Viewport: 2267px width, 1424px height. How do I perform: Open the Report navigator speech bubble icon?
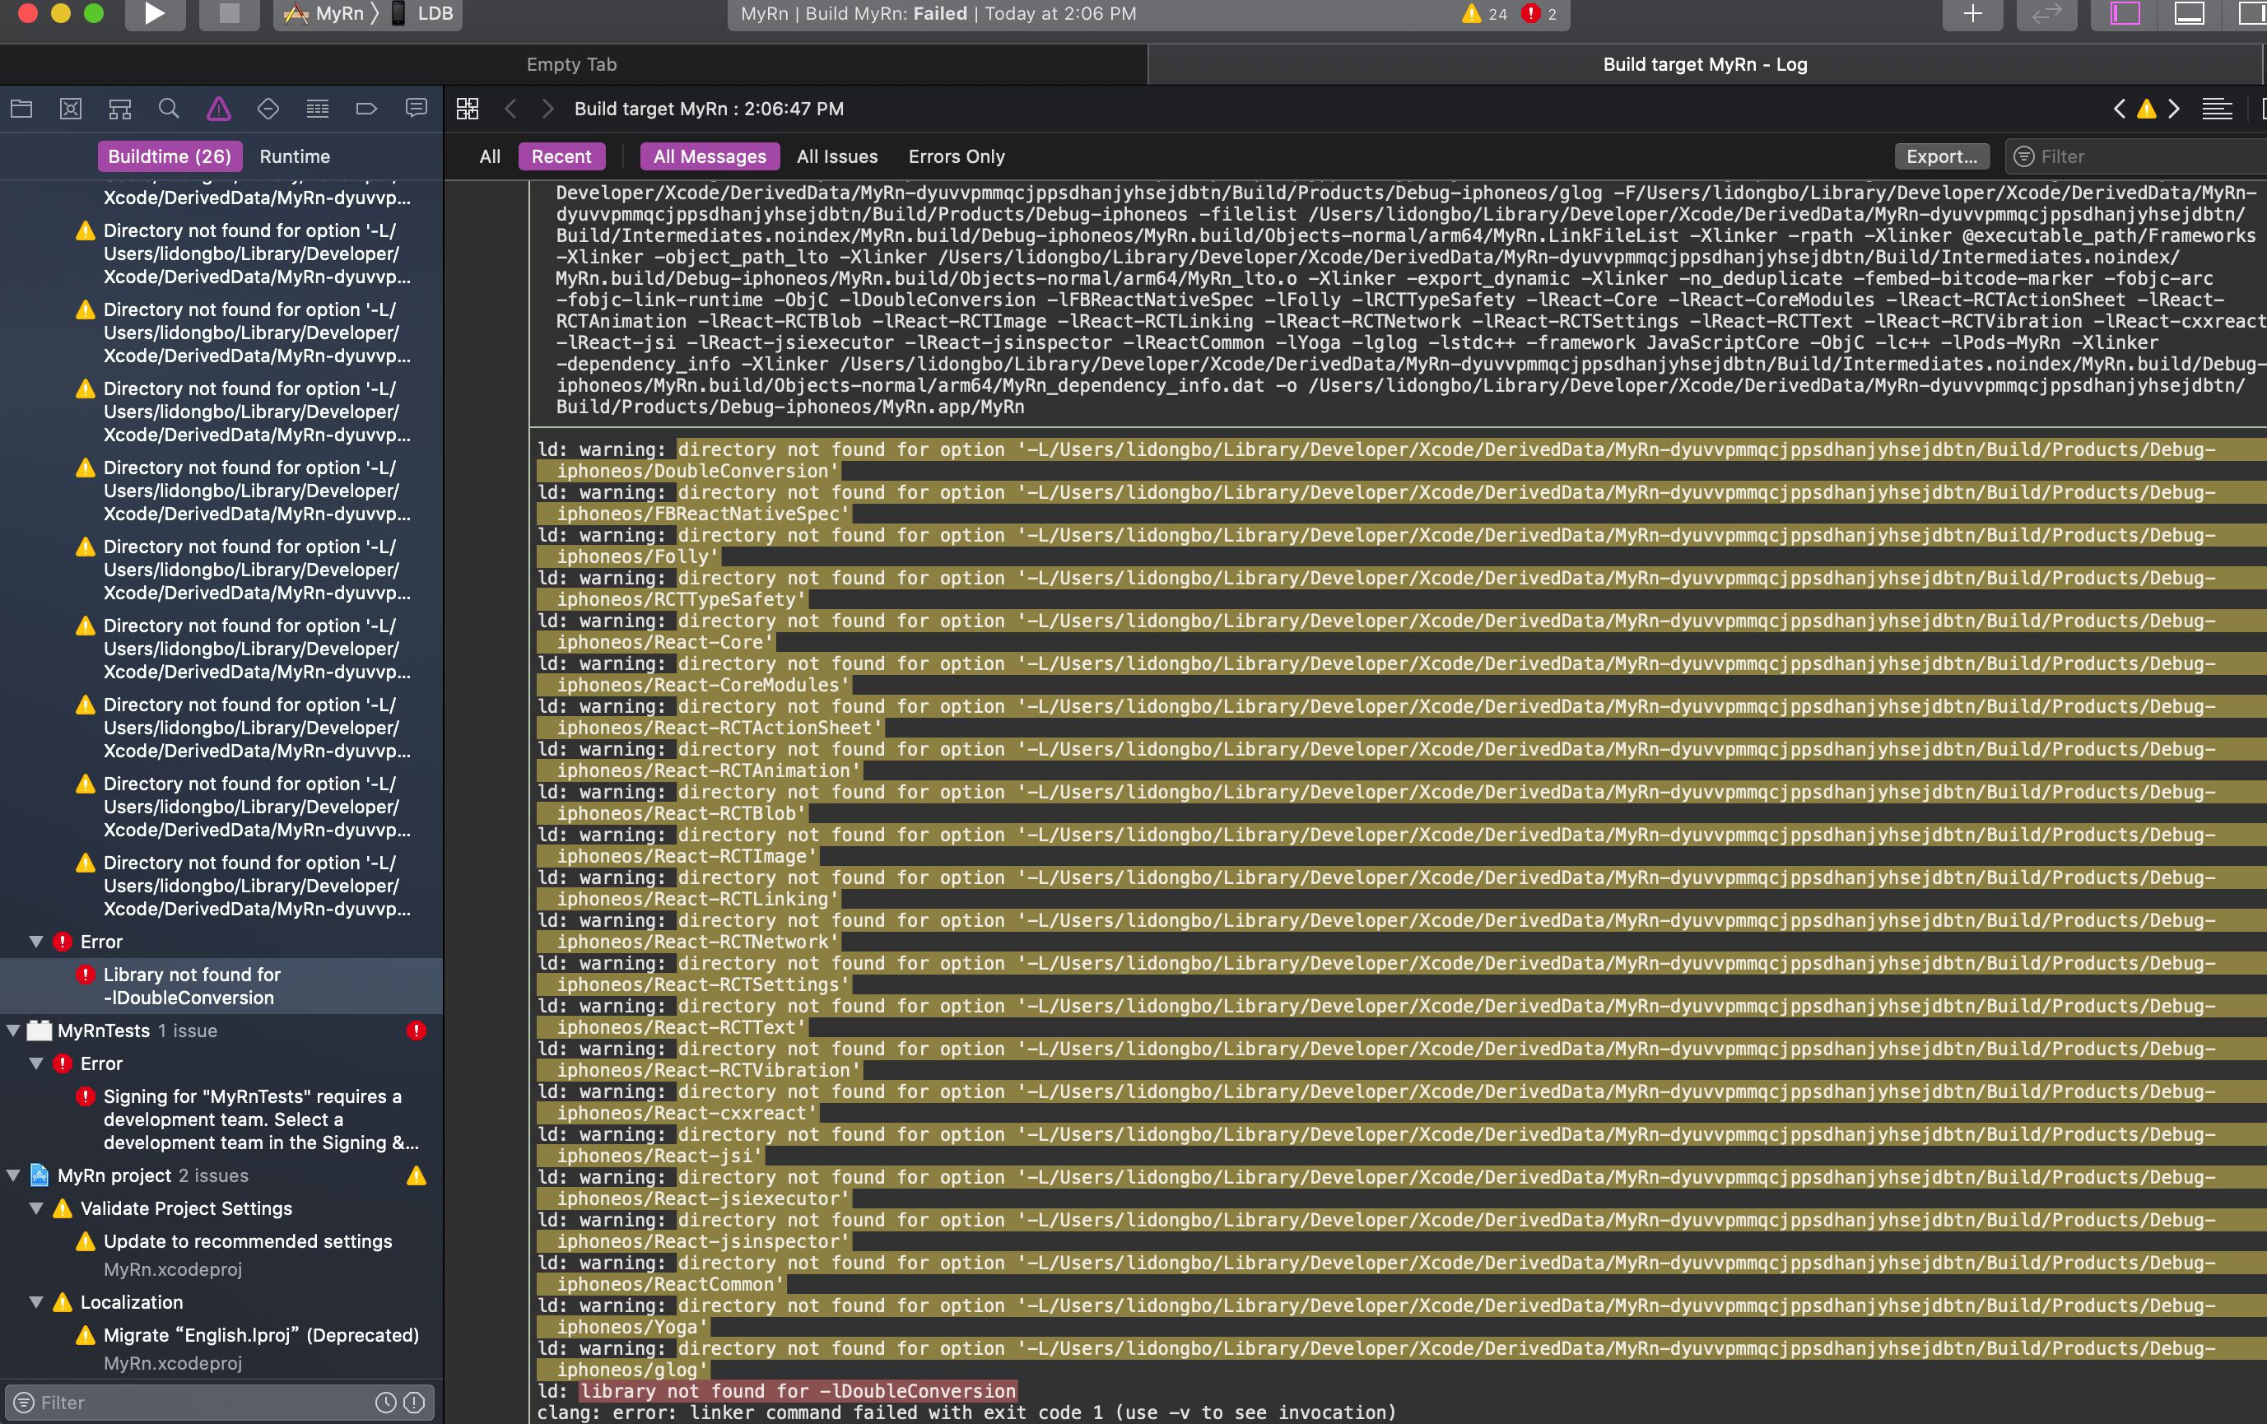point(417,109)
